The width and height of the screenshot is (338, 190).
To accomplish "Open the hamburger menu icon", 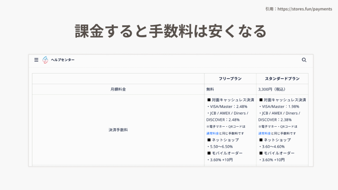I will pos(36,60).
